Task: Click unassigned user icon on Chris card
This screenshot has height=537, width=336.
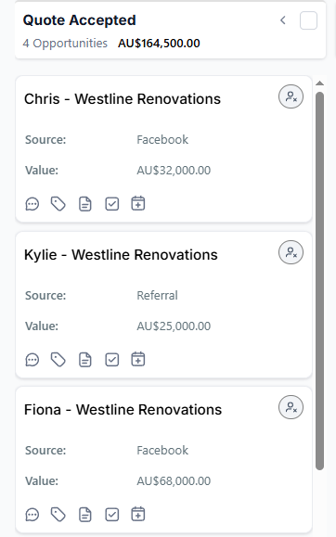Action: coord(291,97)
